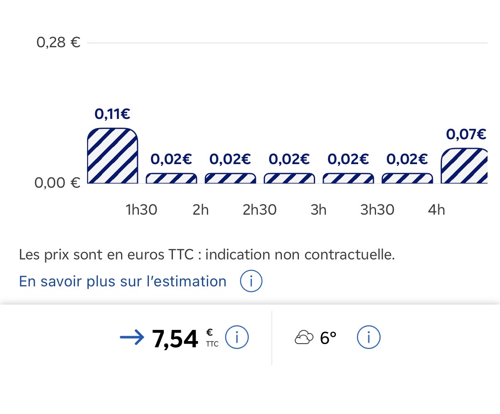Tap bar between 2h and 2h30

click(230, 178)
